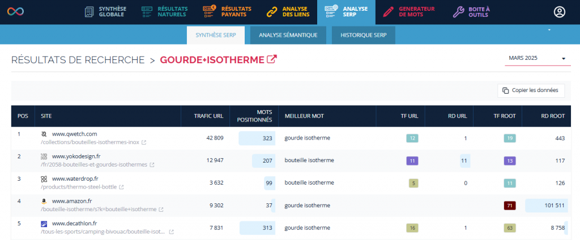Open the RÉSULTATS PAYANTS menu
580x240 pixels.
[227, 12]
